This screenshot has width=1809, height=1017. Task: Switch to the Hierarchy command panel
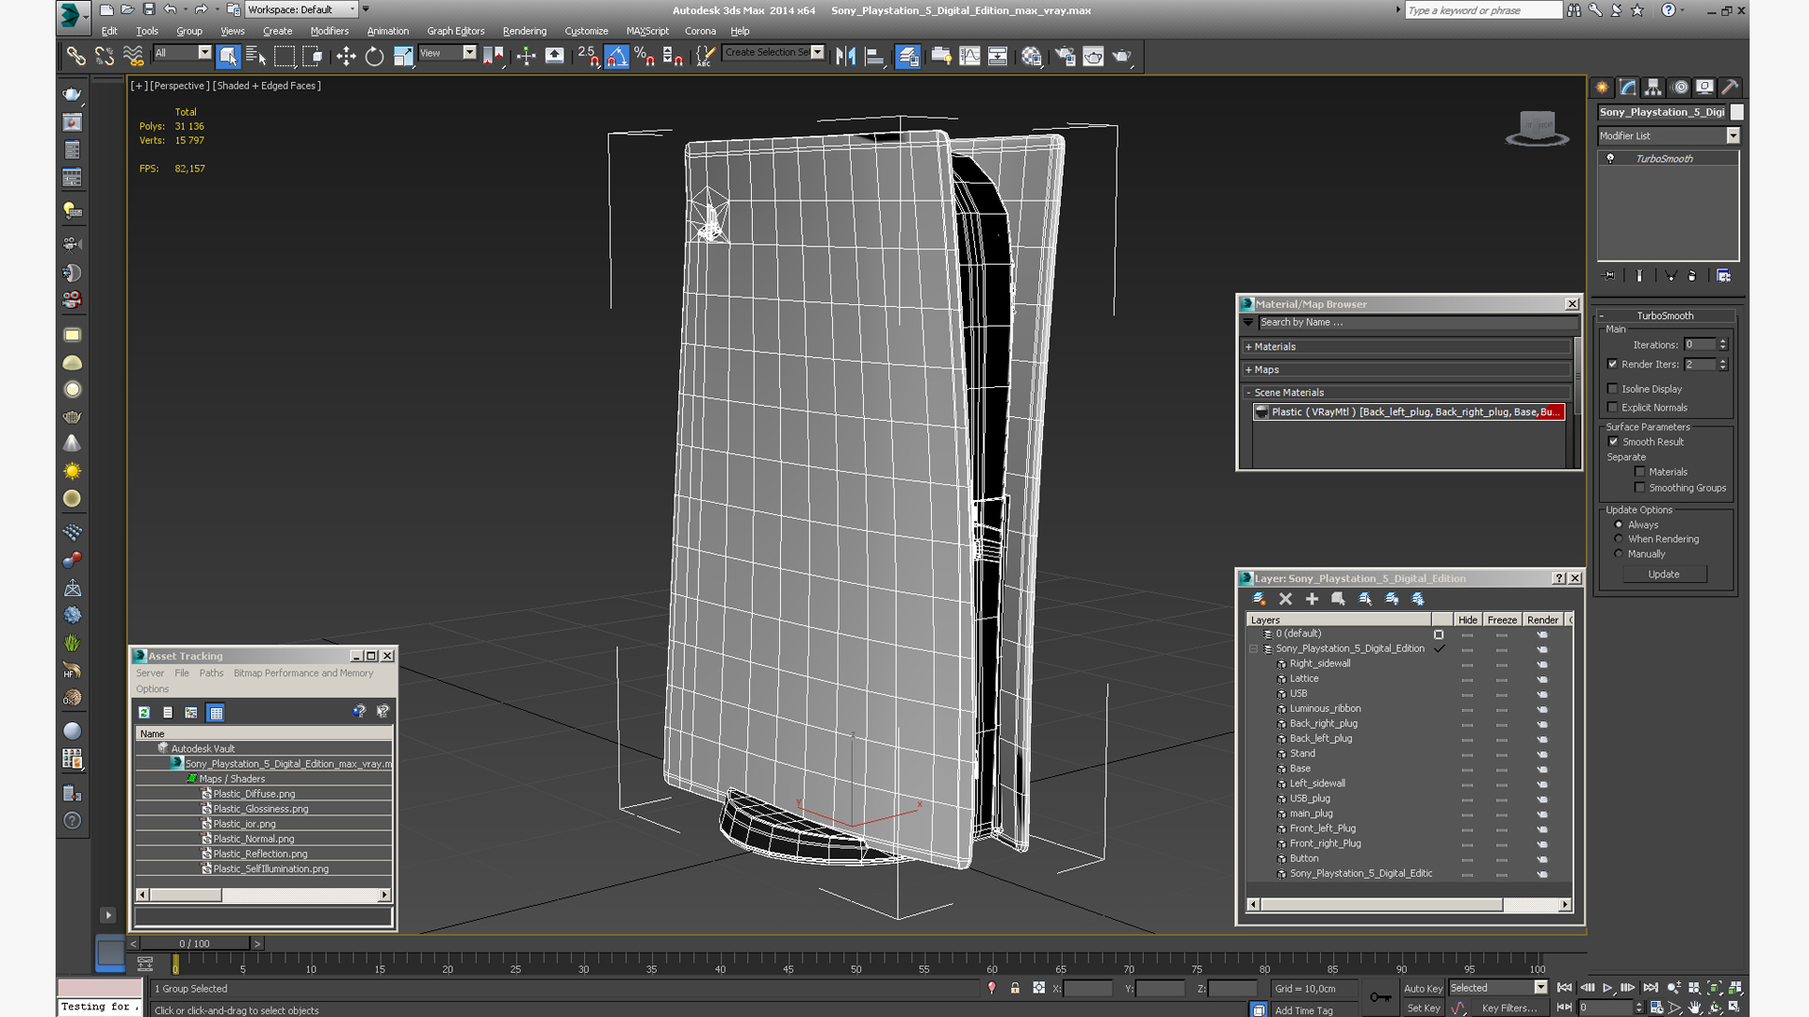tap(1654, 88)
